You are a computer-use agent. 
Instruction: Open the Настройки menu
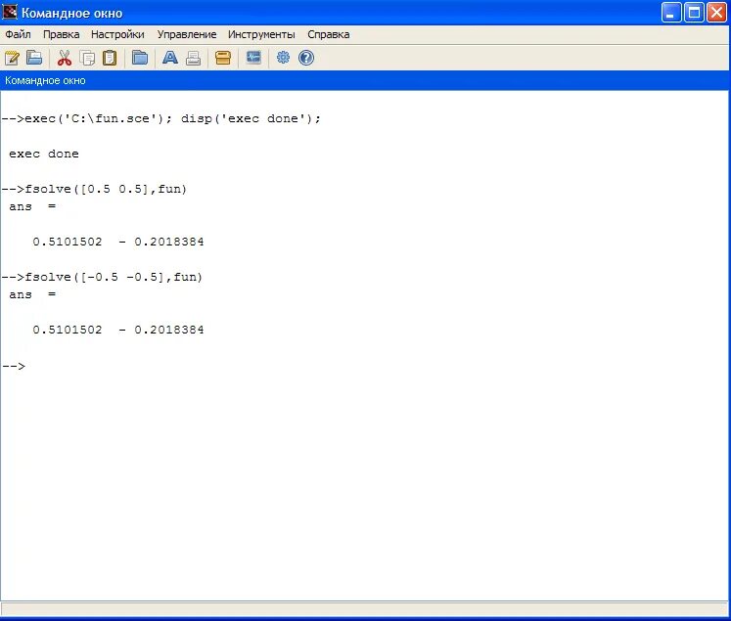pyautogui.click(x=117, y=34)
